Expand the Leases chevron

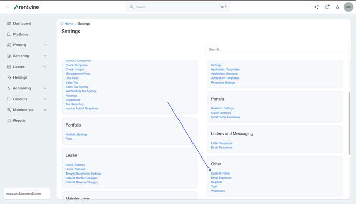pyautogui.click(x=45, y=67)
